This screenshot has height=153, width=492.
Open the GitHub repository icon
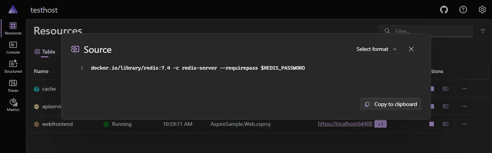[x=444, y=10]
